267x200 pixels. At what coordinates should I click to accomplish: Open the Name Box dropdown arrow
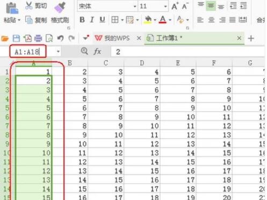(x=58, y=52)
